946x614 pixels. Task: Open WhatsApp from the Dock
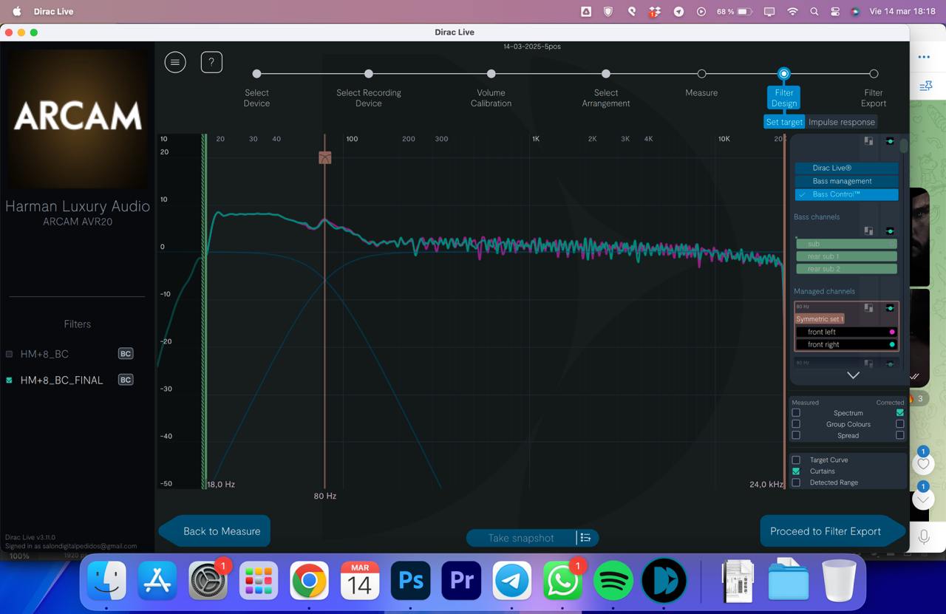pyautogui.click(x=562, y=581)
